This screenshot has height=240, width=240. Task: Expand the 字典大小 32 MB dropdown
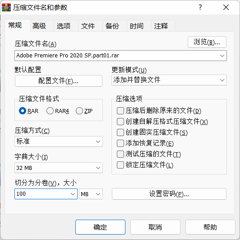59,168
